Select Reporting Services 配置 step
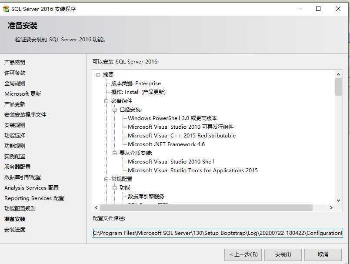The height and width of the screenshot is (264, 350). (x=34, y=198)
